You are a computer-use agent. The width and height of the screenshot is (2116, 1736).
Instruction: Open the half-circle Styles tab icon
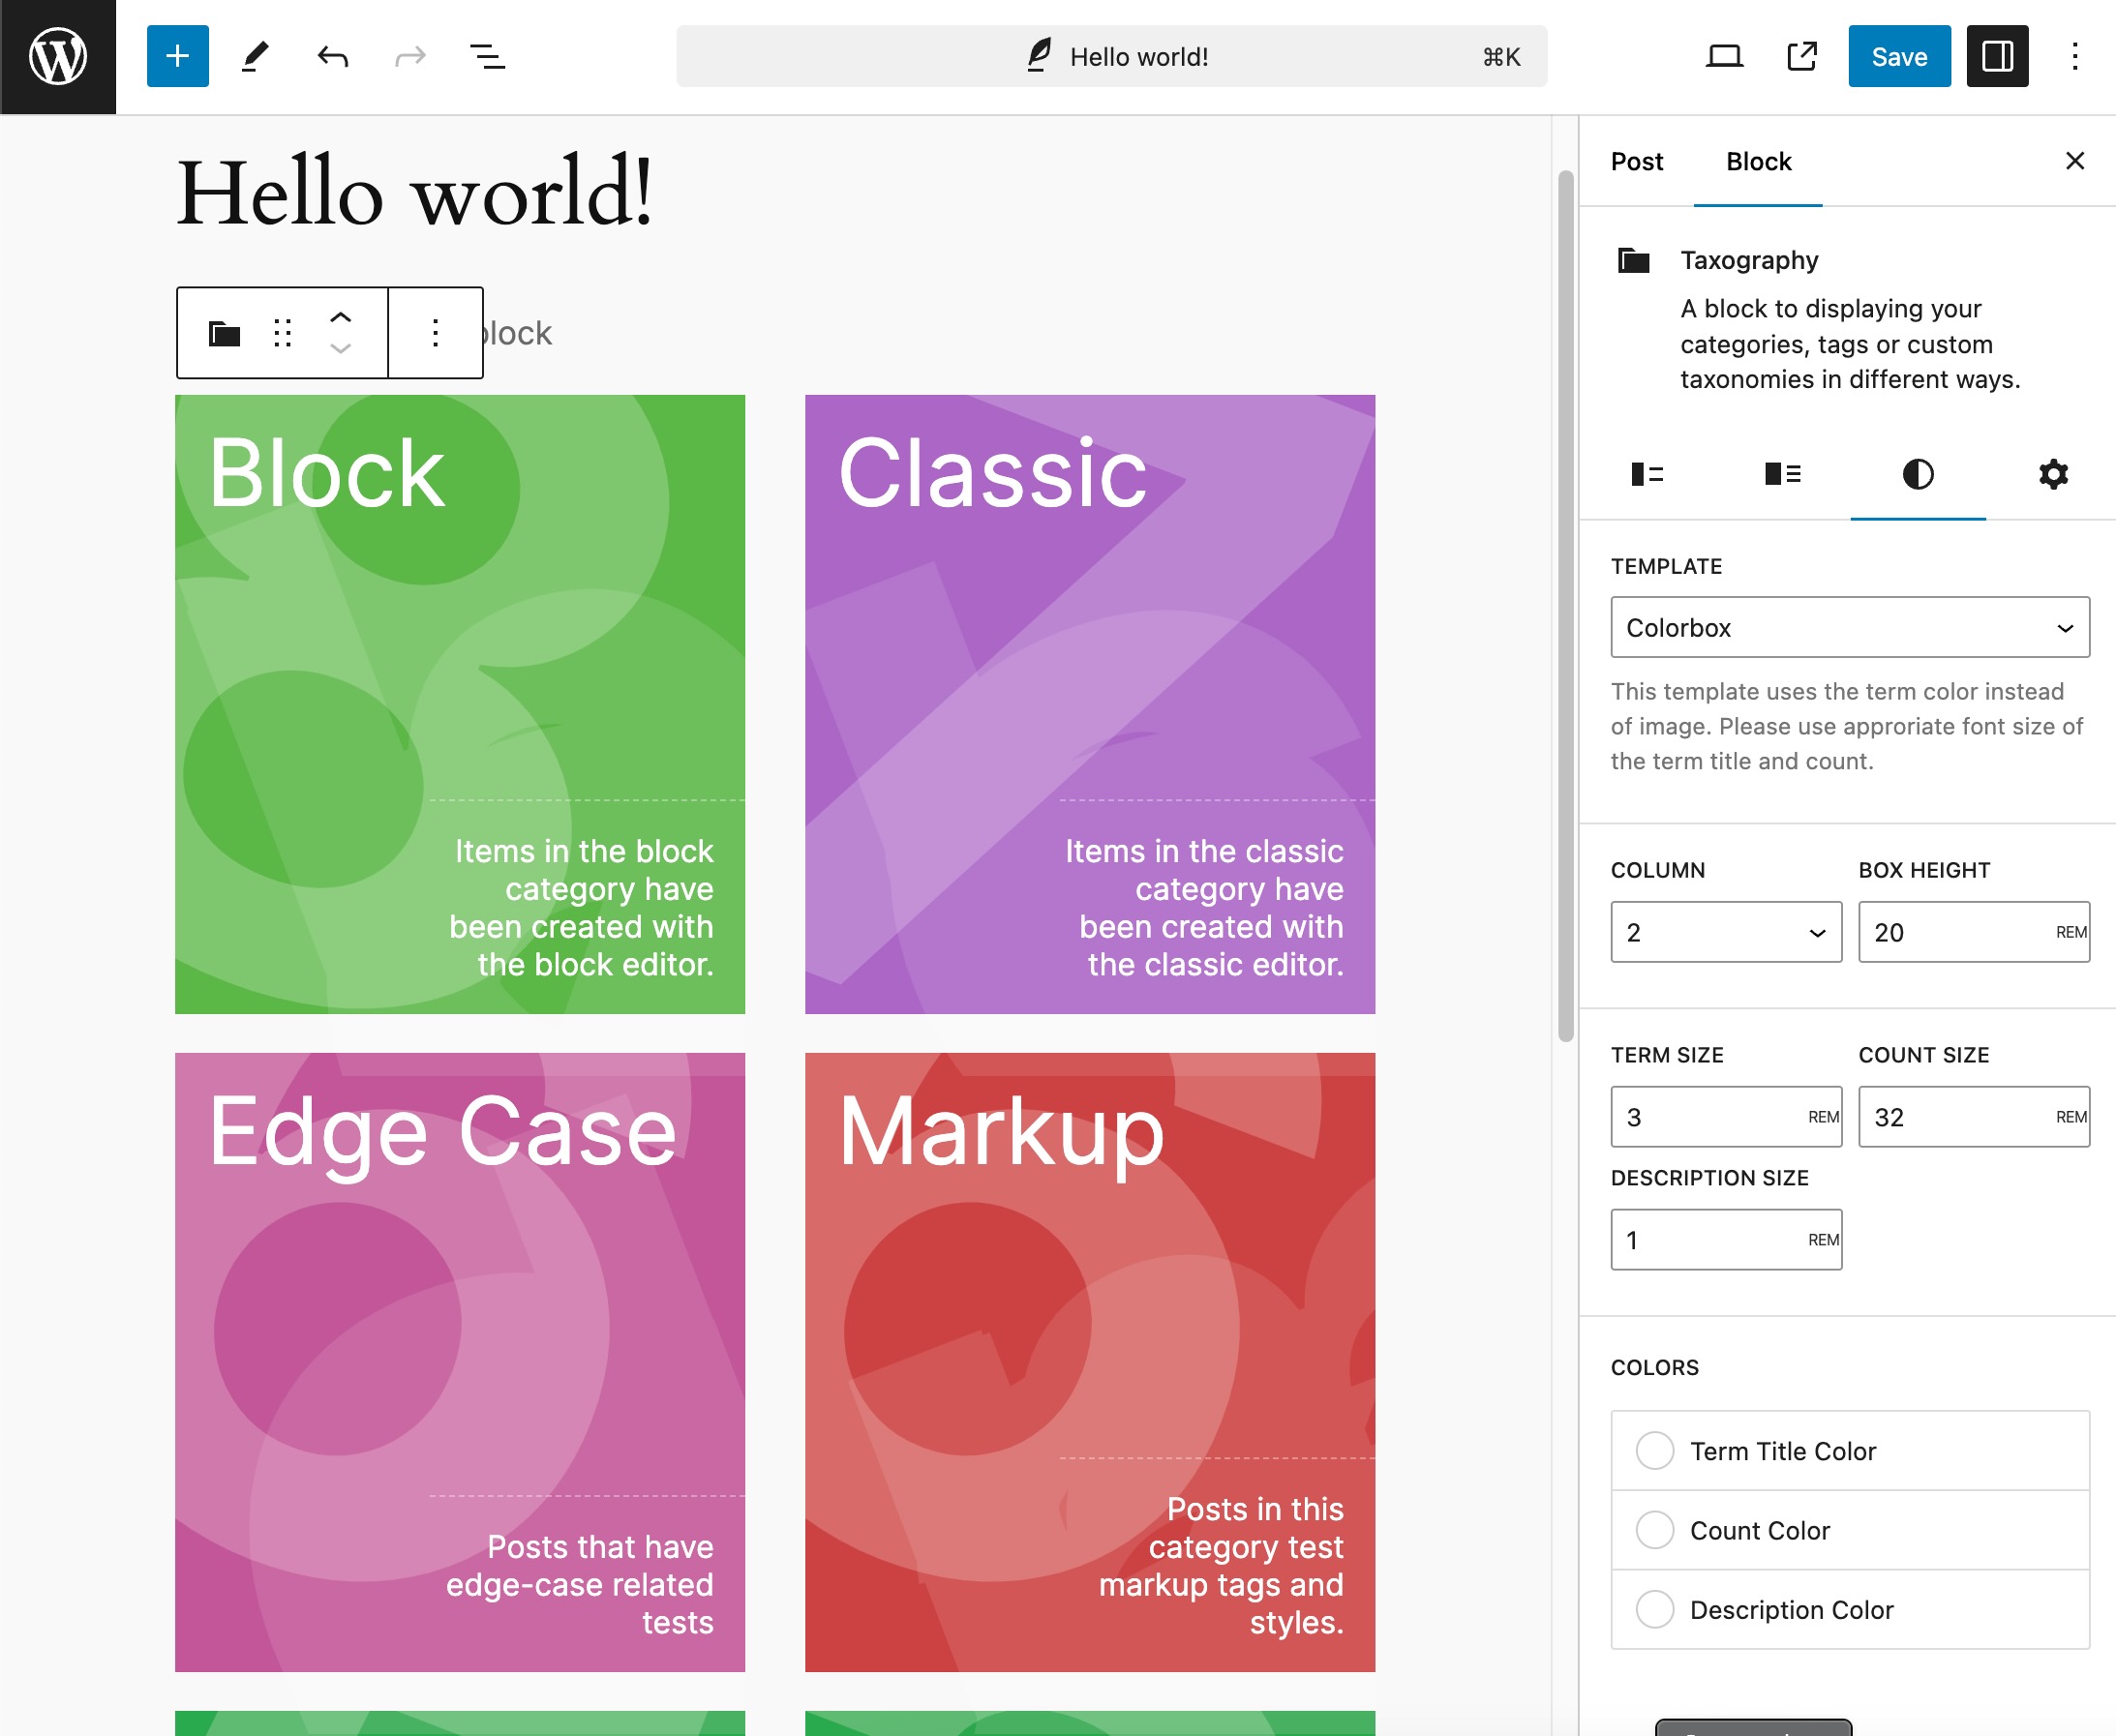[1917, 474]
